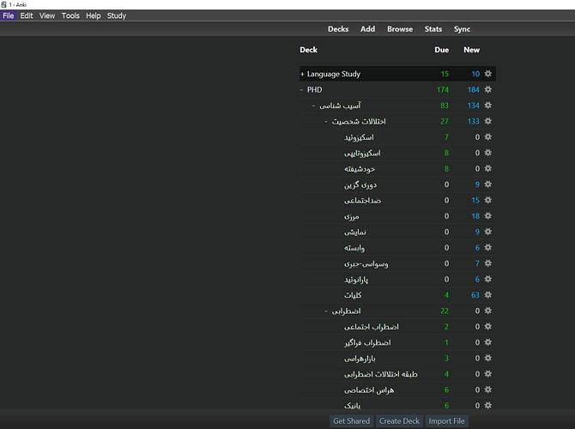Open options gear for Language Study deck
The image size is (575, 429).
[x=487, y=74]
